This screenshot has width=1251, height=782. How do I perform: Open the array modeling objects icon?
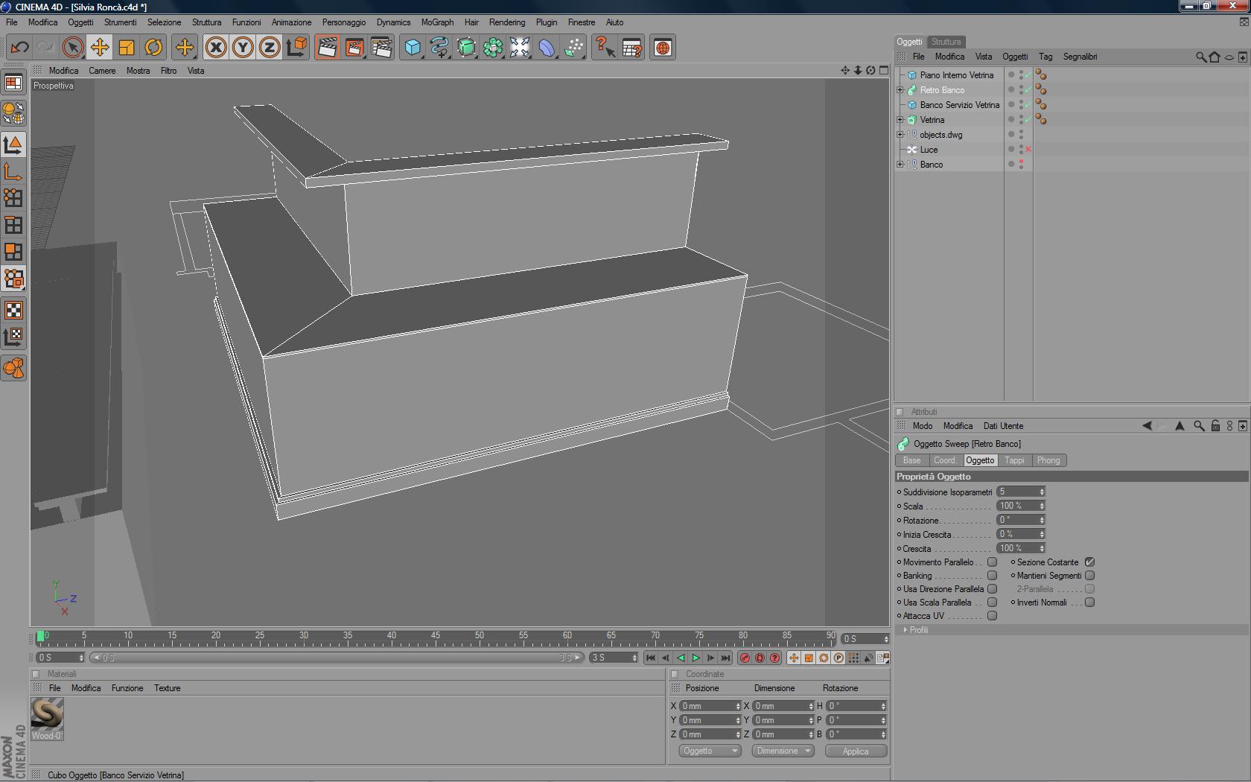point(493,48)
